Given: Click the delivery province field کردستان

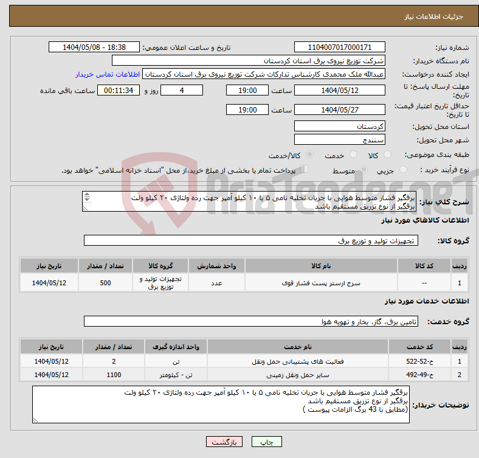Looking at the screenshot, I should coord(339,127).
